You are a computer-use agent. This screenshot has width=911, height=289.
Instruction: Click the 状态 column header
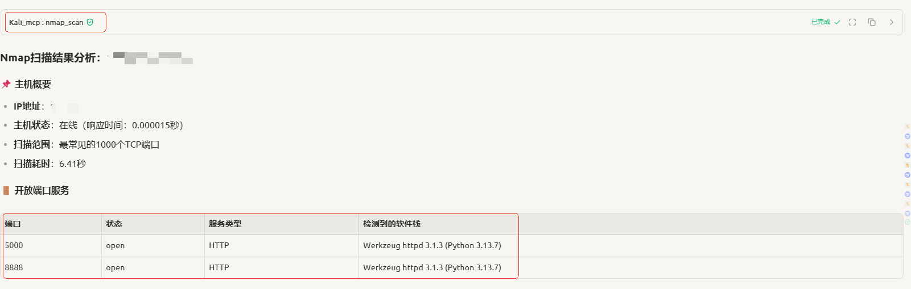(x=114, y=224)
